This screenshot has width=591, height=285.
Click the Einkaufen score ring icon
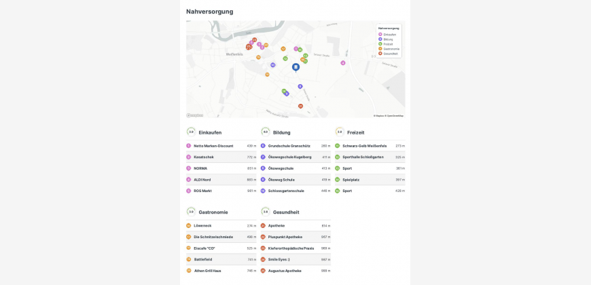[x=191, y=132]
